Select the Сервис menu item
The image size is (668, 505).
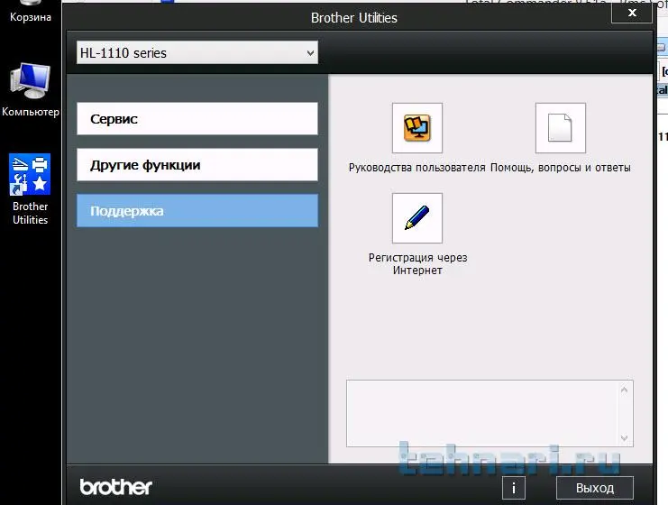click(x=197, y=119)
